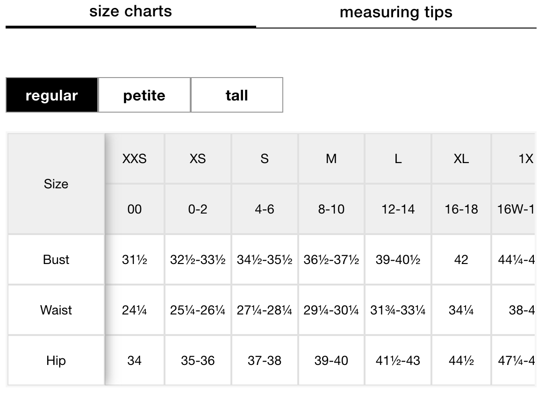
Task: Select the petite size option
Action: (x=143, y=95)
